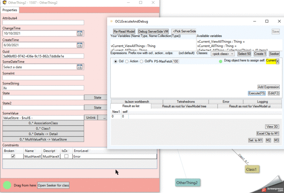Screen dimensions: 284x193
Task: Click the green dot beside Drag object here
Action: point(220,62)
